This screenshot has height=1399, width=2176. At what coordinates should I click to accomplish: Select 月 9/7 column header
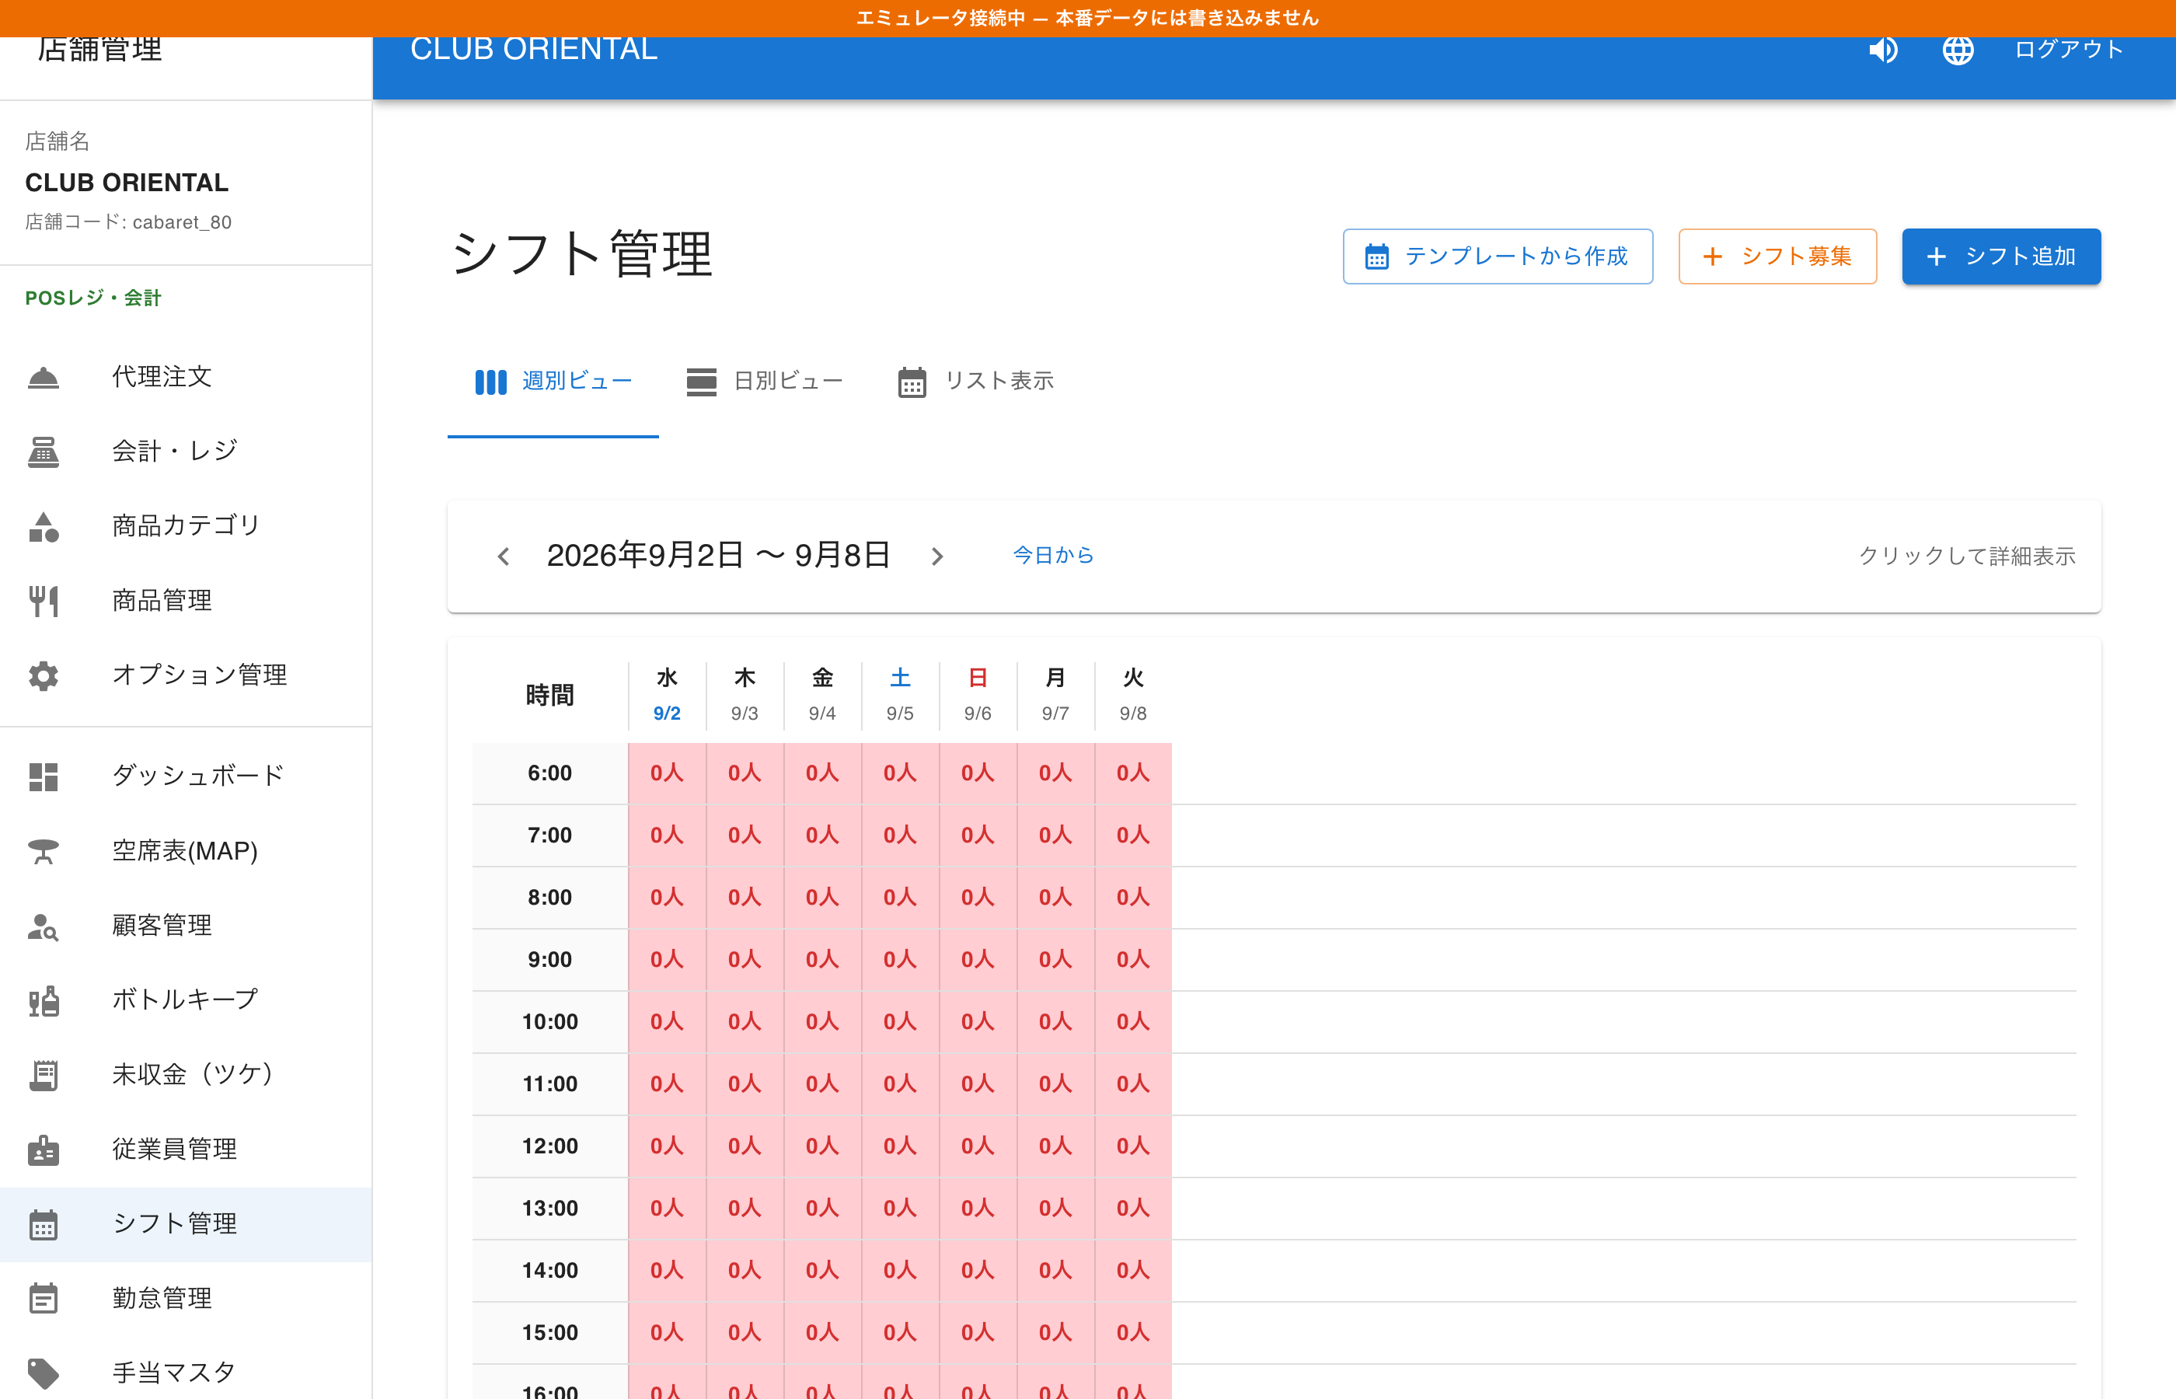click(x=1055, y=695)
